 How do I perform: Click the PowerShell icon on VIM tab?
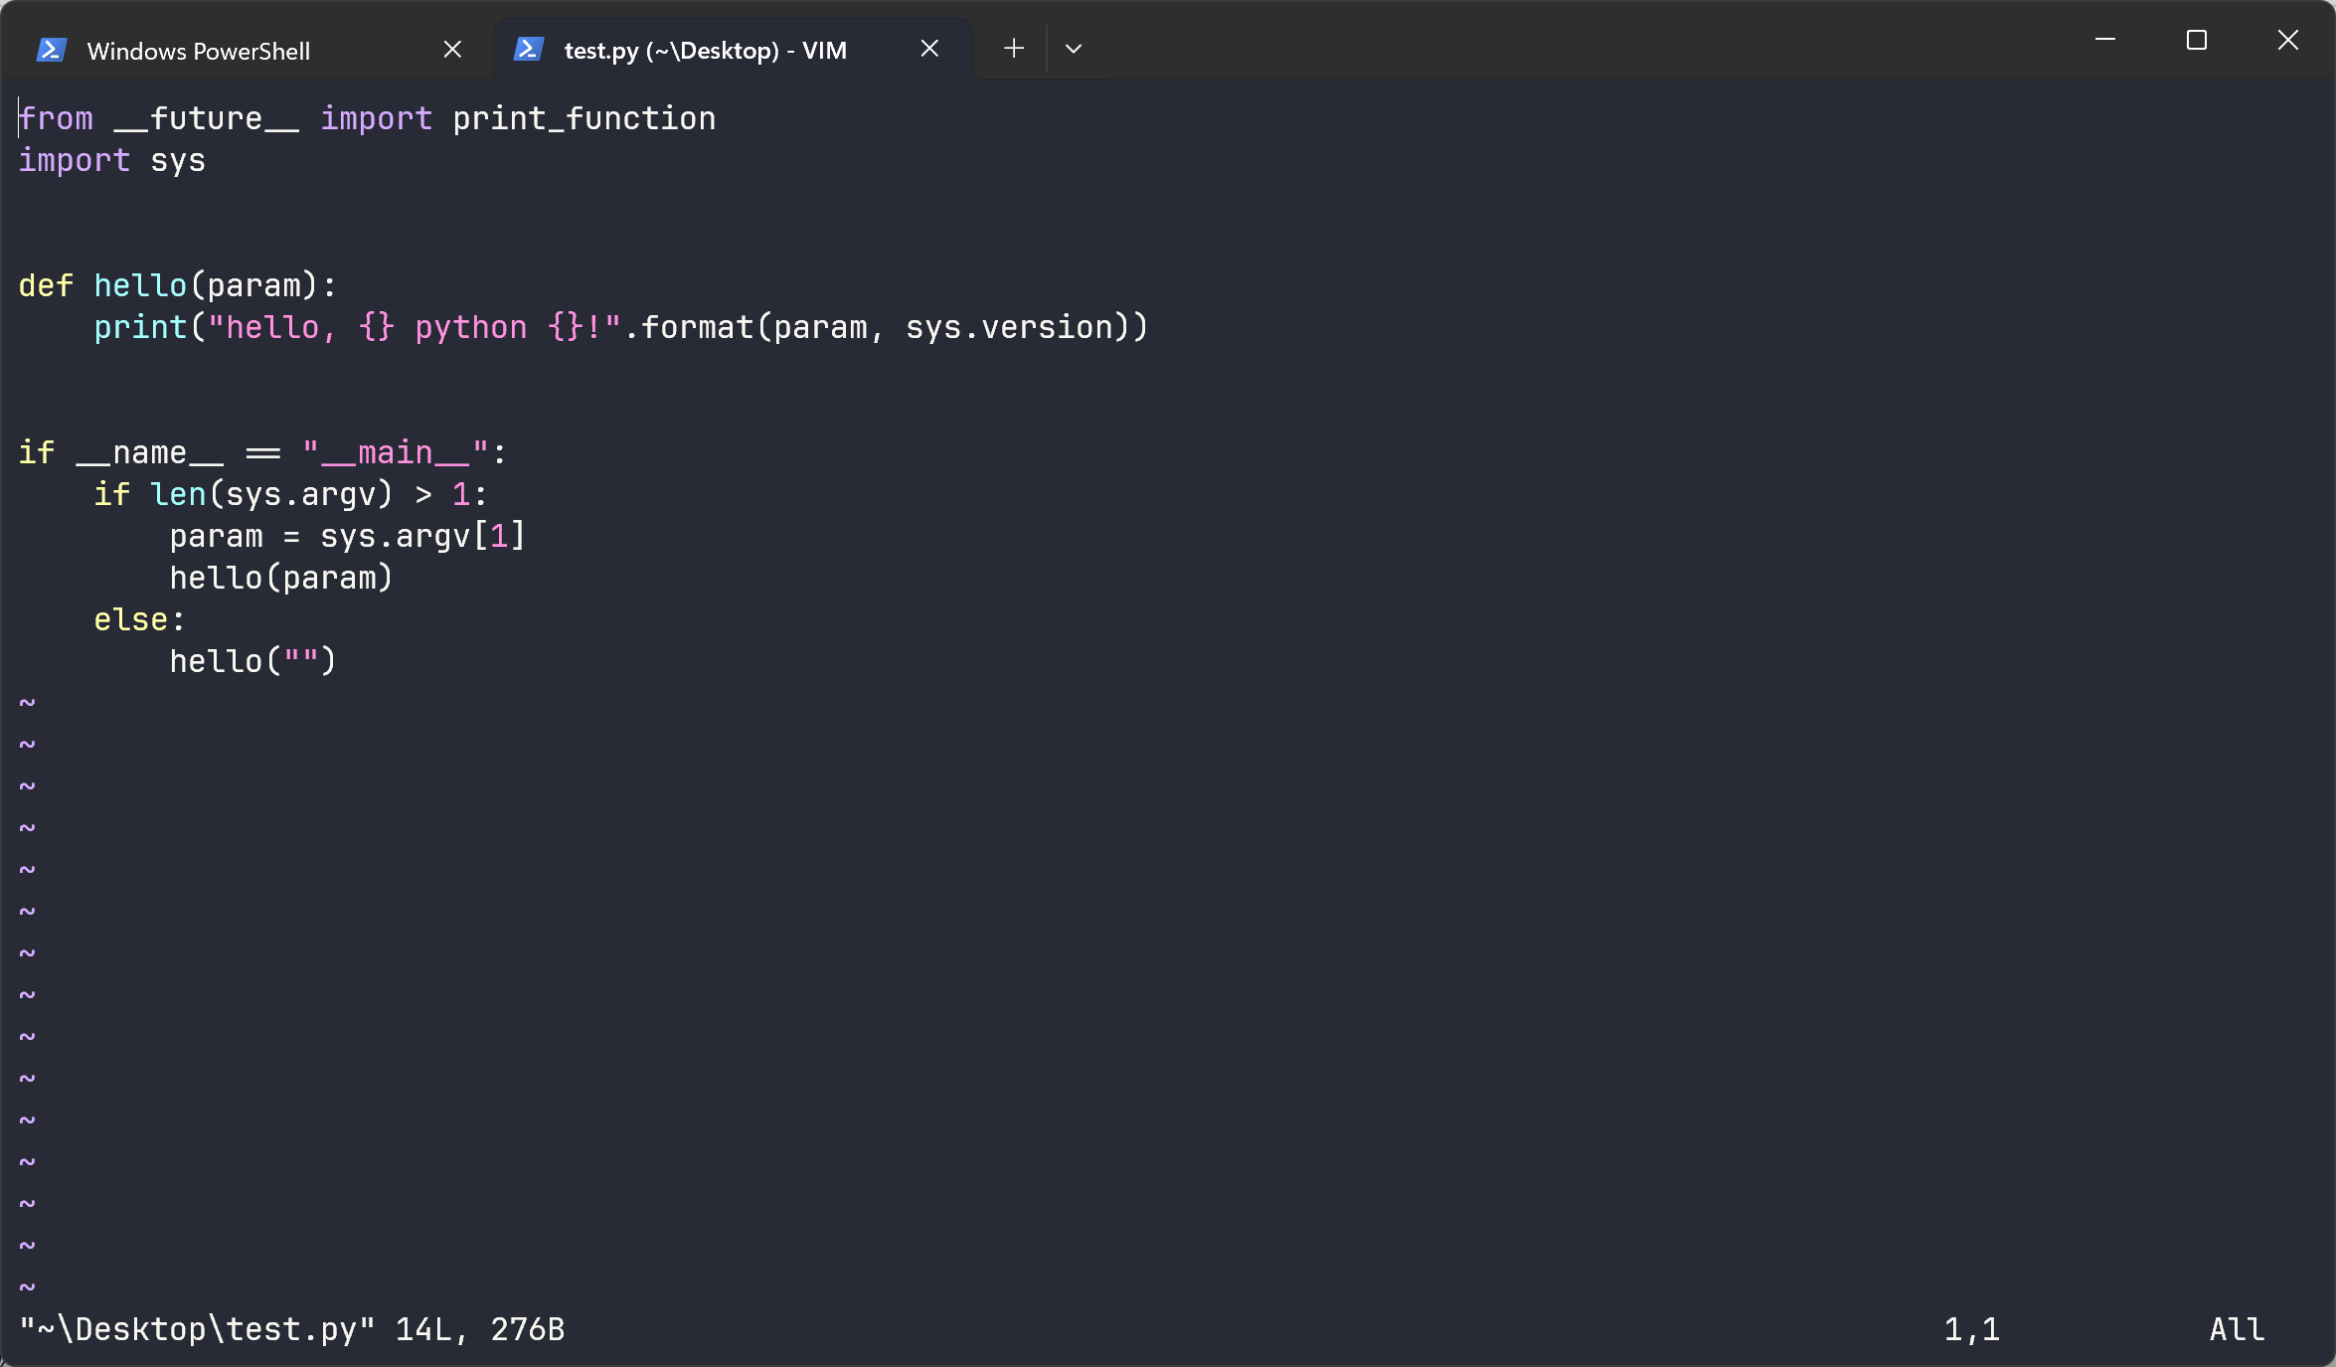528,50
